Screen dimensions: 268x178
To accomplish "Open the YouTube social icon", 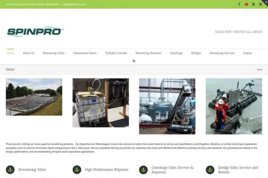I will click(x=246, y=4).
